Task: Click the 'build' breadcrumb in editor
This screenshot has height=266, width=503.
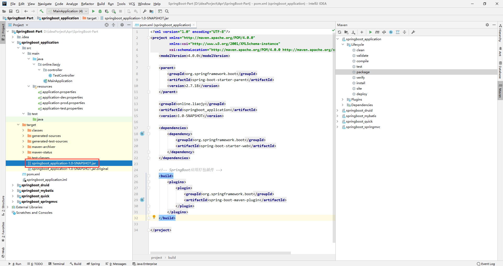Action: click(172, 257)
